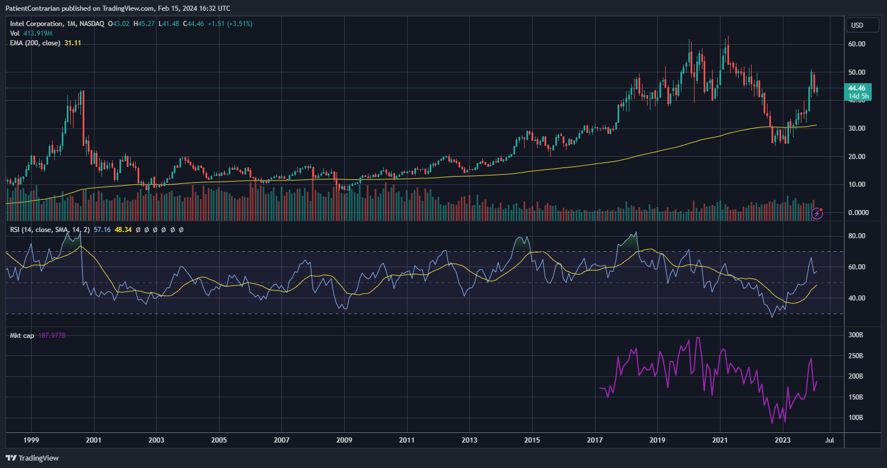Click the 2017 time axis label
Image resolution: width=887 pixels, height=468 pixels.
pyautogui.click(x=595, y=440)
